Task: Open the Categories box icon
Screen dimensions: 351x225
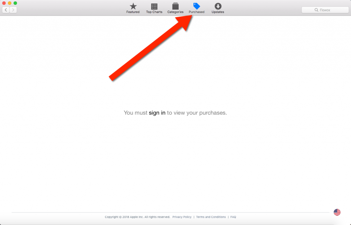Action: 175,6
